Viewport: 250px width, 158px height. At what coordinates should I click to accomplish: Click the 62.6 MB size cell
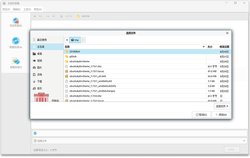pos(212,77)
